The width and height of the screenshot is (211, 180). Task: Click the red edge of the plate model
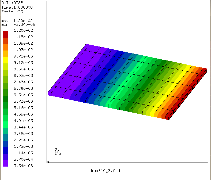[188, 94]
